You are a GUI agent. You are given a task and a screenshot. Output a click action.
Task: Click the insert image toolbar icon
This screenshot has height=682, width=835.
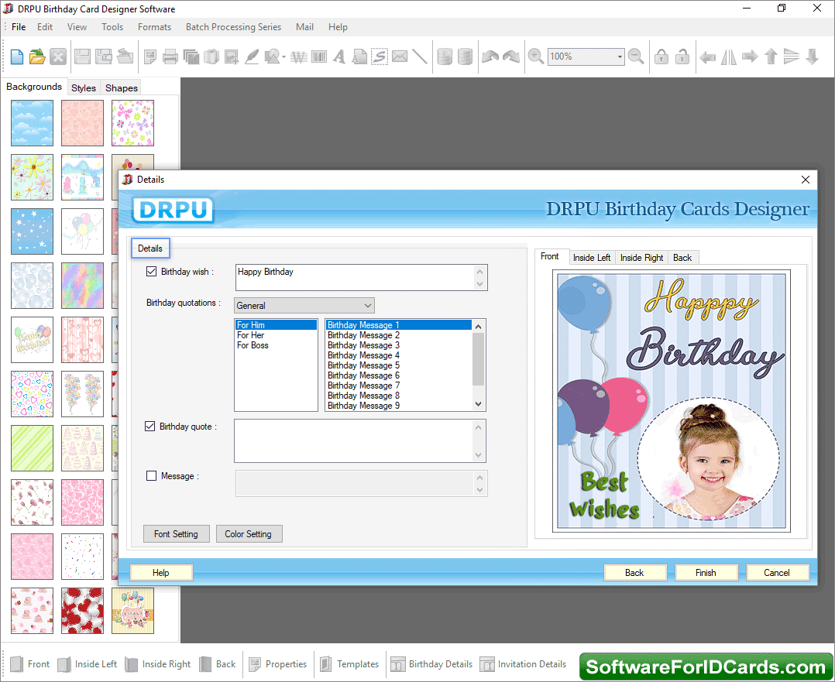232,57
